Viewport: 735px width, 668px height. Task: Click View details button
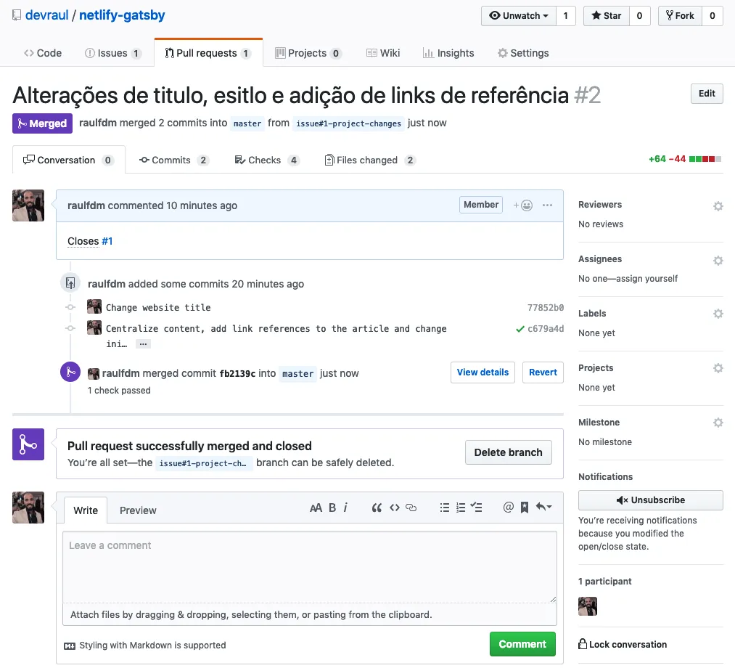(x=483, y=372)
